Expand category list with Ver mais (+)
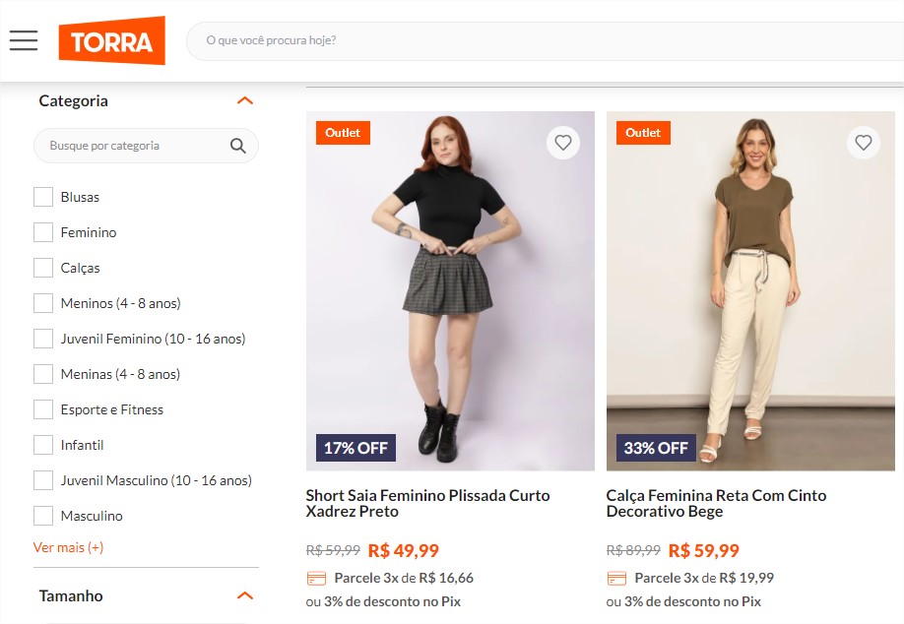 tap(68, 547)
